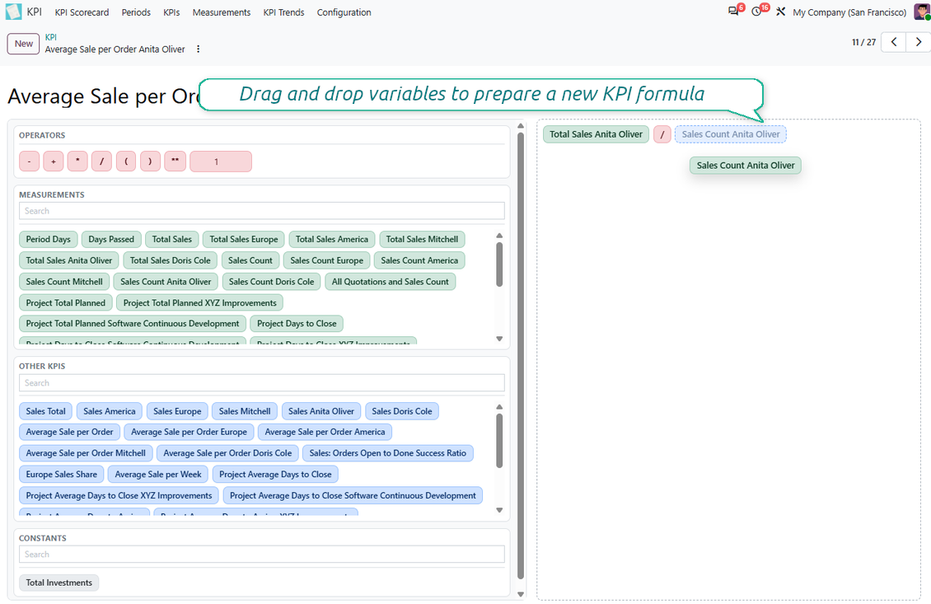Select the Total Sales Europe measurement
The image size is (931, 604).
coord(243,239)
